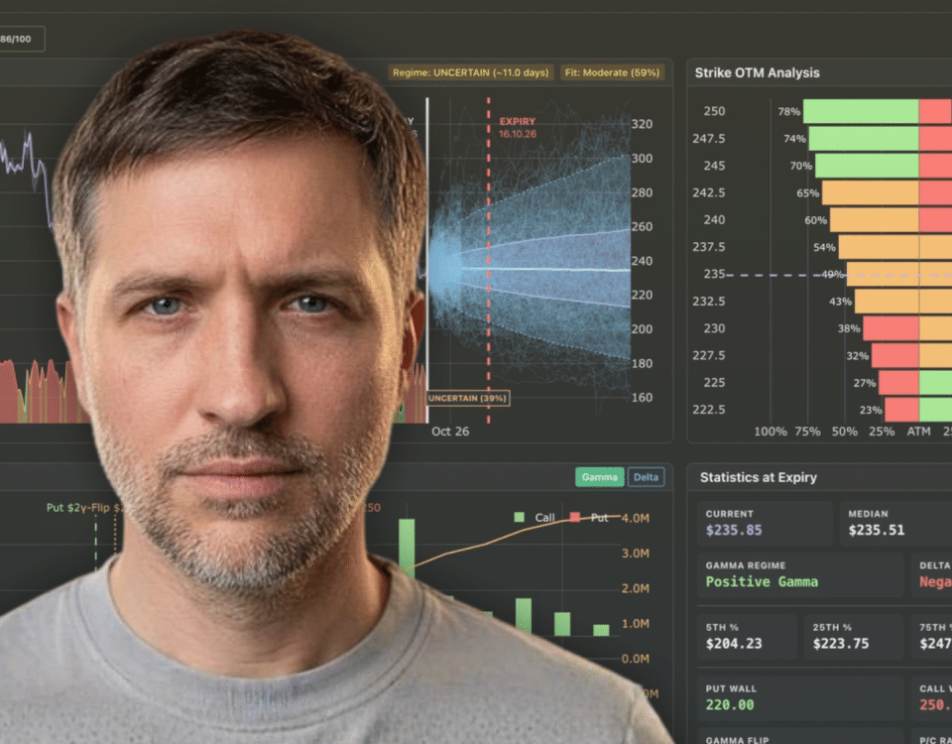Select the 235 strike row label

point(714,274)
